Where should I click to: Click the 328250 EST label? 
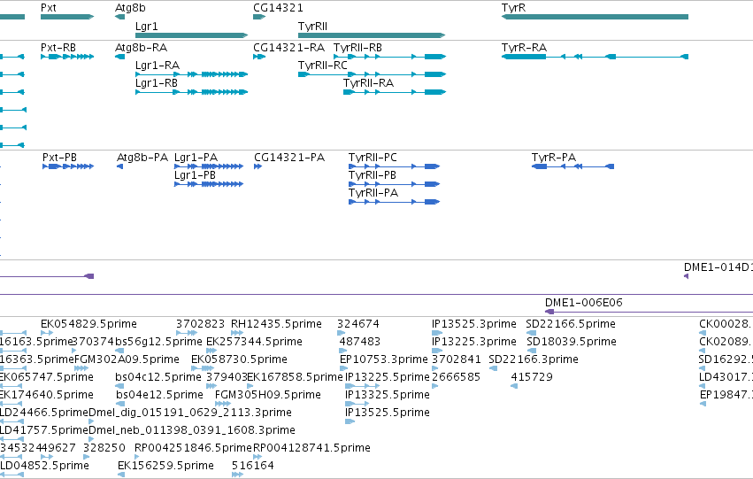pos(104,448)
